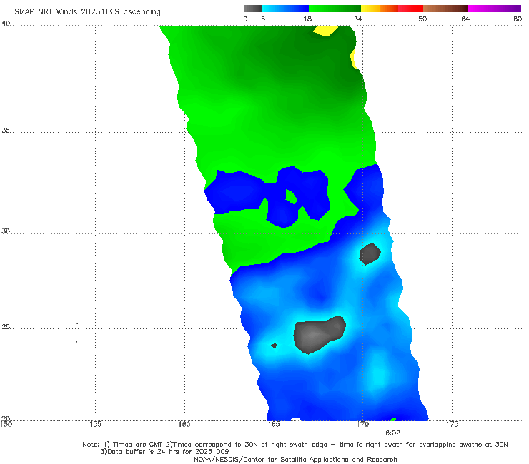This screenshot has height=464, width=529.
Task: Click the credit 'NOAA/NESDIS/Center for Satellite Applications and Research'
Action: point(295,460)
